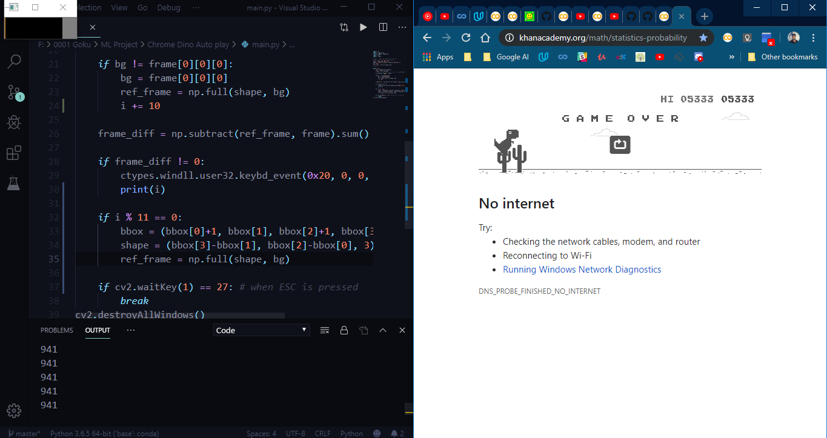Expand hidden bookmarks chevron
This screenshot has width=827, height=438.
coord(731,57)
